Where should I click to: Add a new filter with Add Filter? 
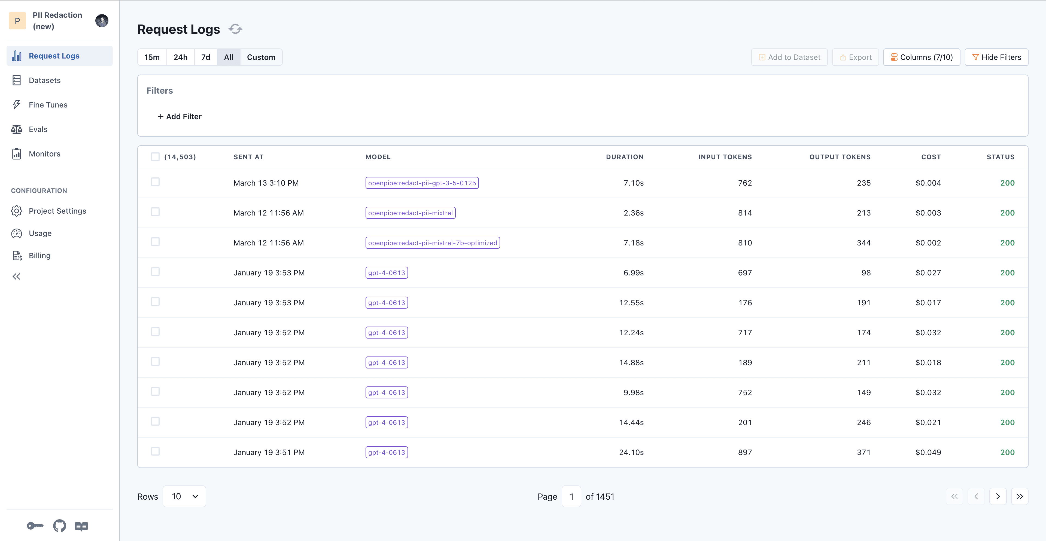[x=180, y=116]
